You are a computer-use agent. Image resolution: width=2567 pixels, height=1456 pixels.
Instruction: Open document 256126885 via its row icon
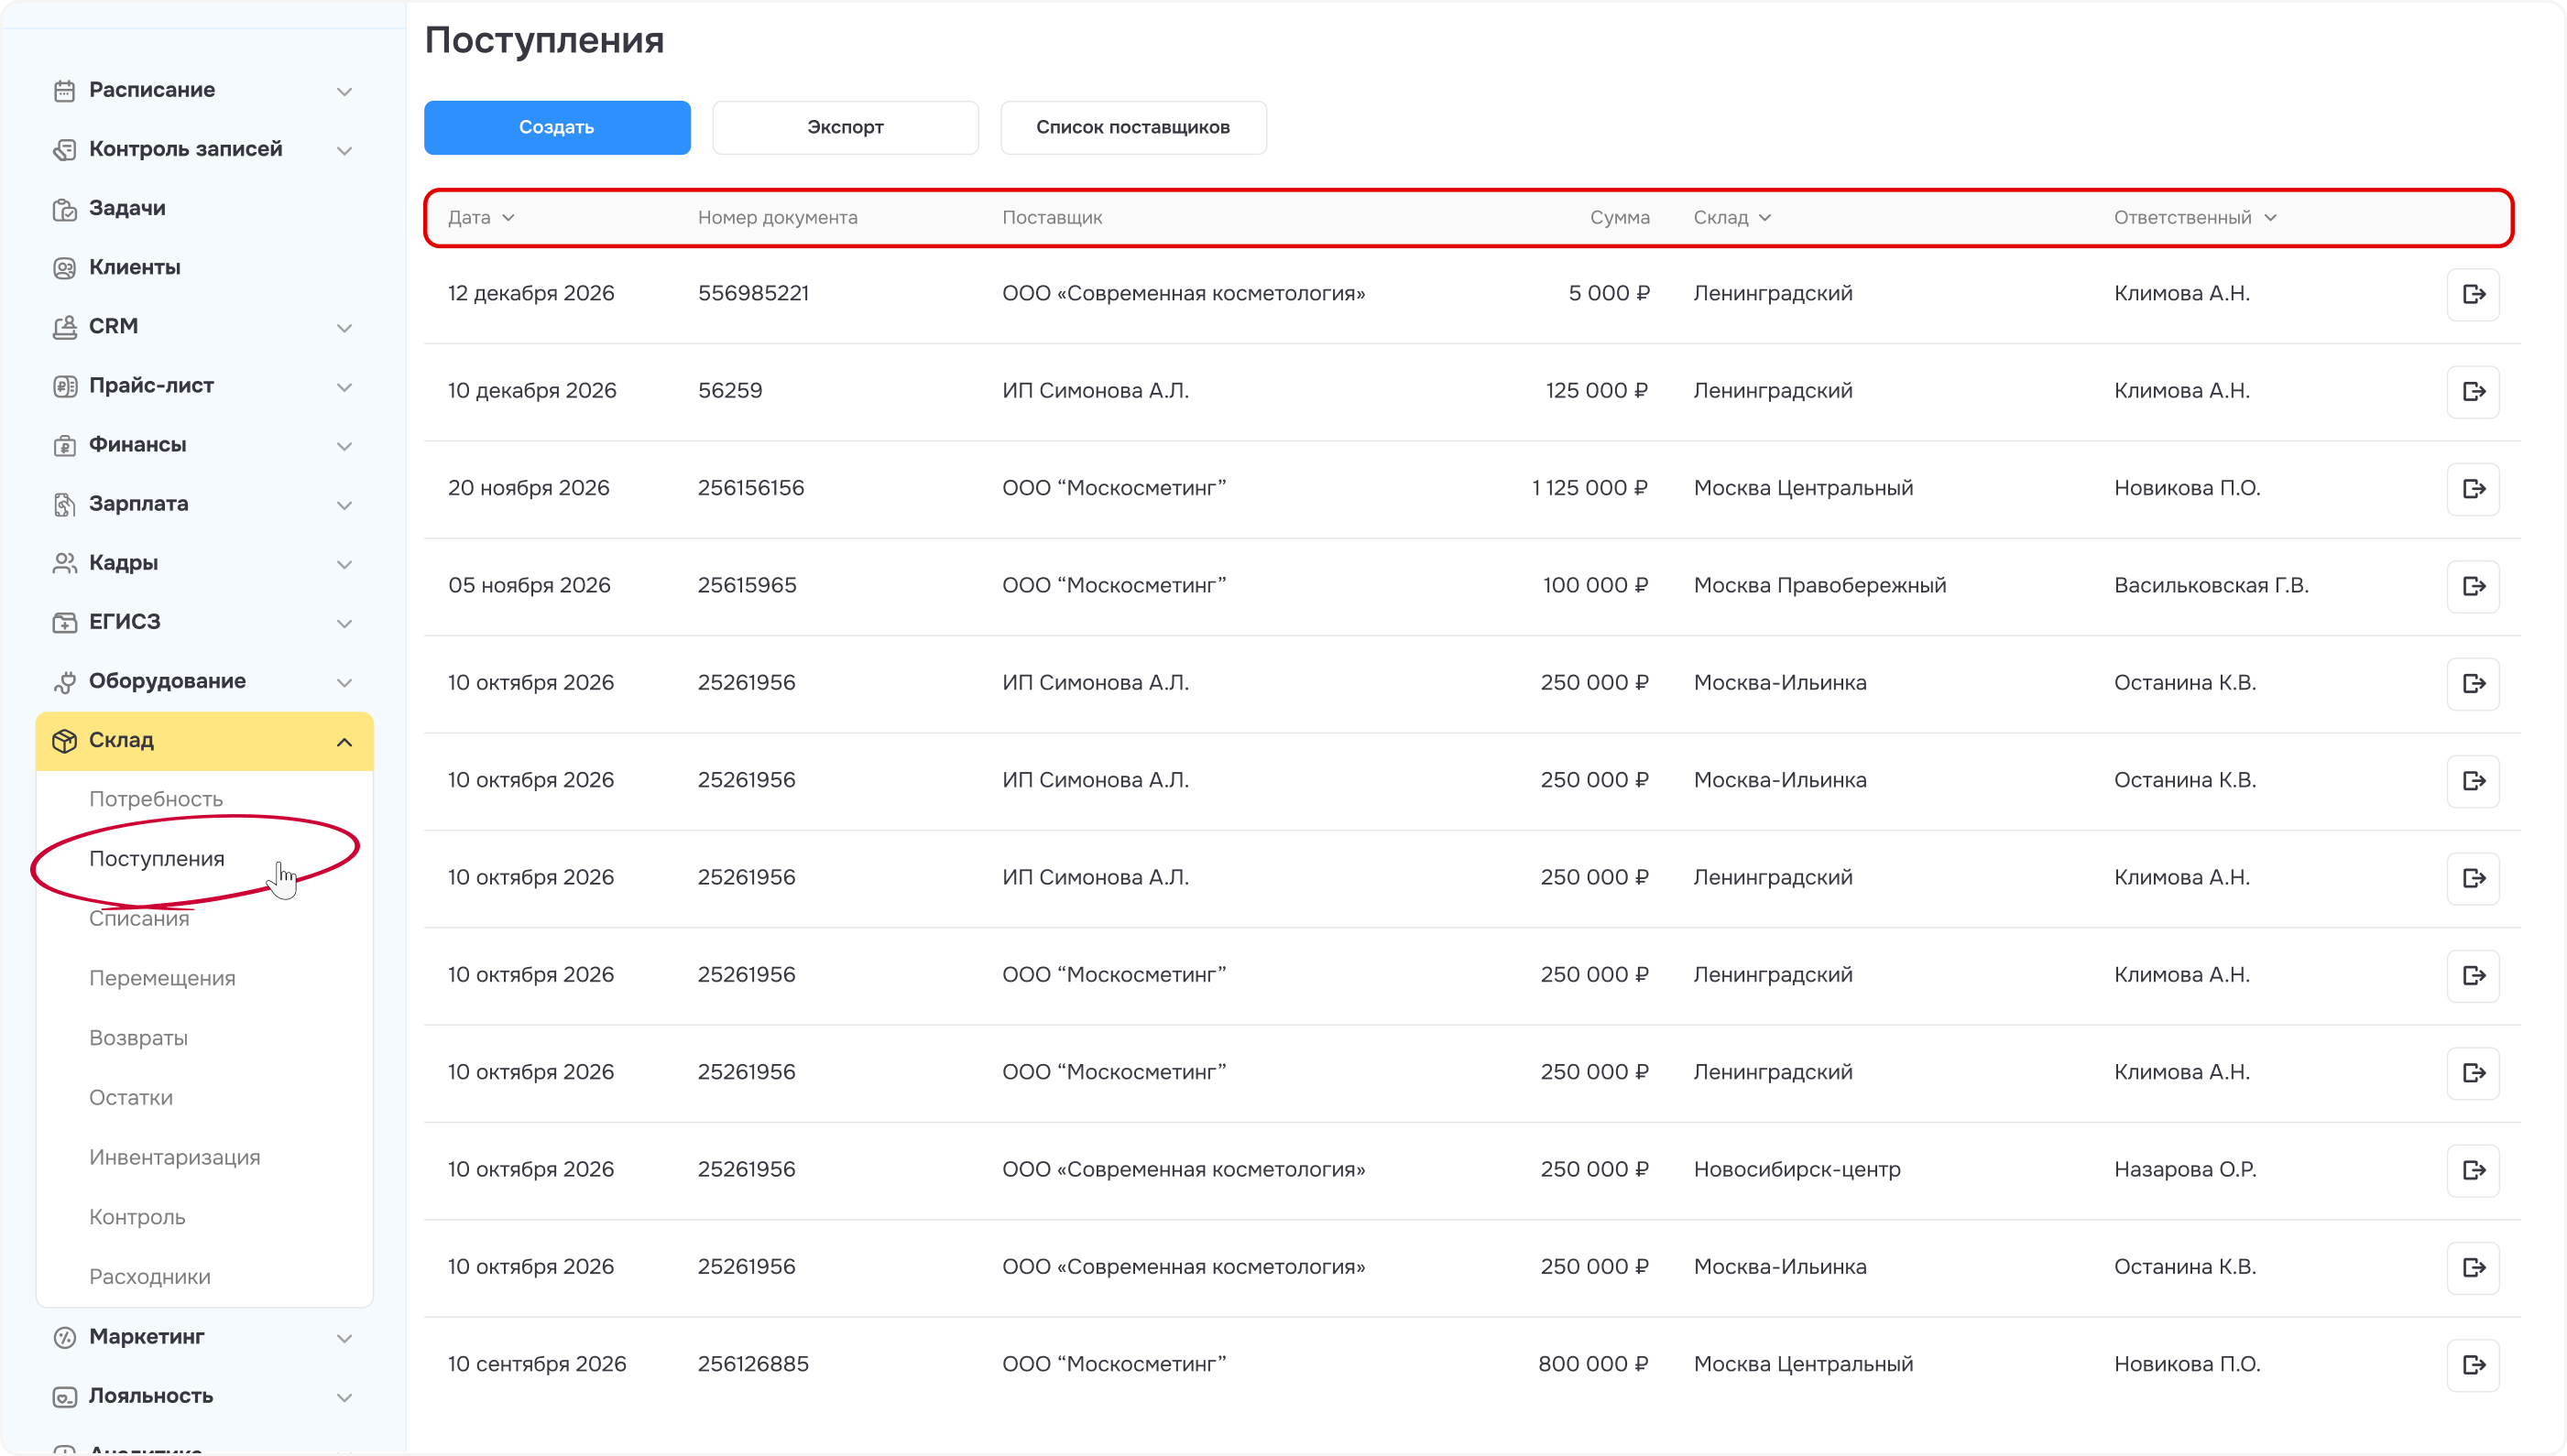(x=2473, y=1365)
